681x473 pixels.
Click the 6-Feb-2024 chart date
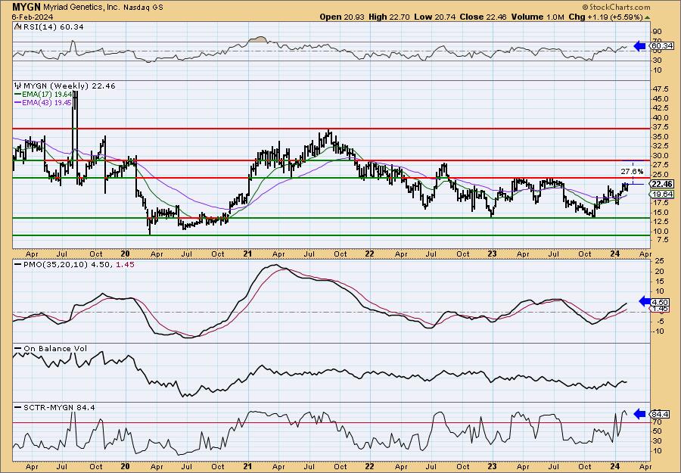33,17
